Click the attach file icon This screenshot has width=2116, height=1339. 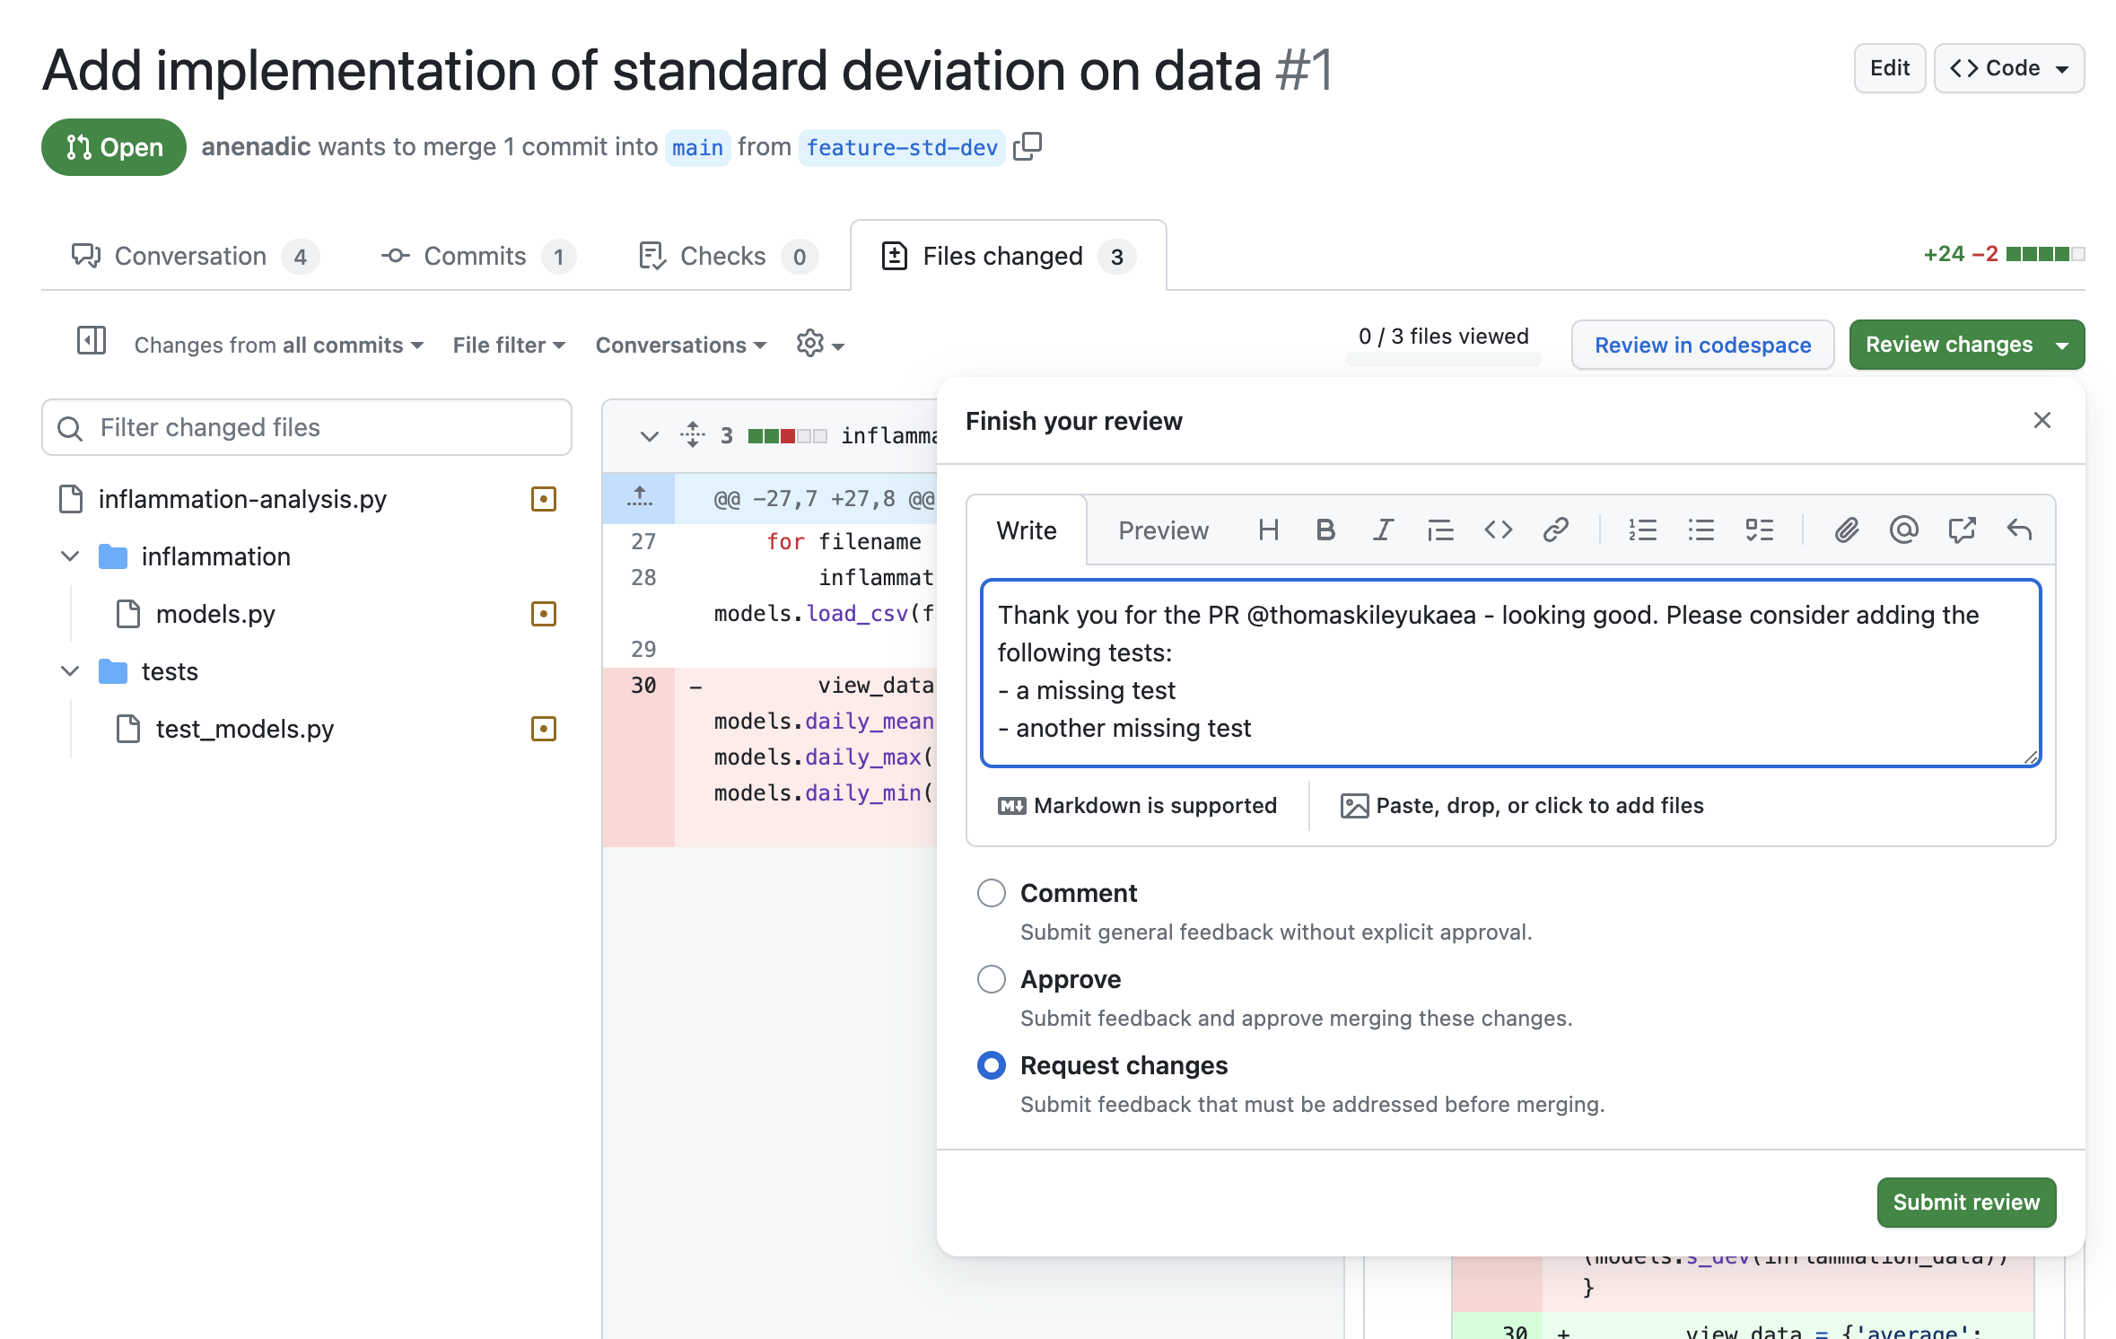[x=1846, y=529]
